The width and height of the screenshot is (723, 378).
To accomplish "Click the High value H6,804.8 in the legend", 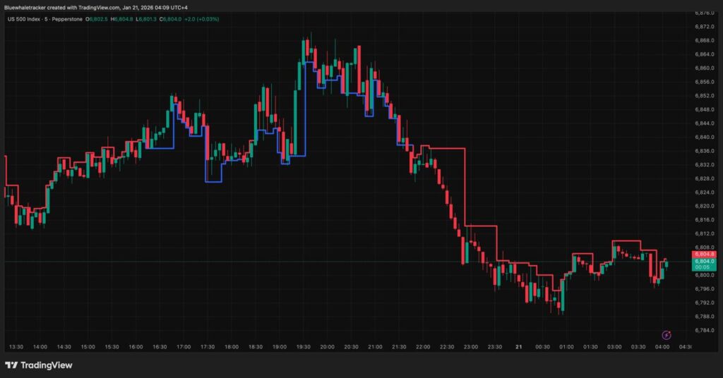I will pos(127,19).
